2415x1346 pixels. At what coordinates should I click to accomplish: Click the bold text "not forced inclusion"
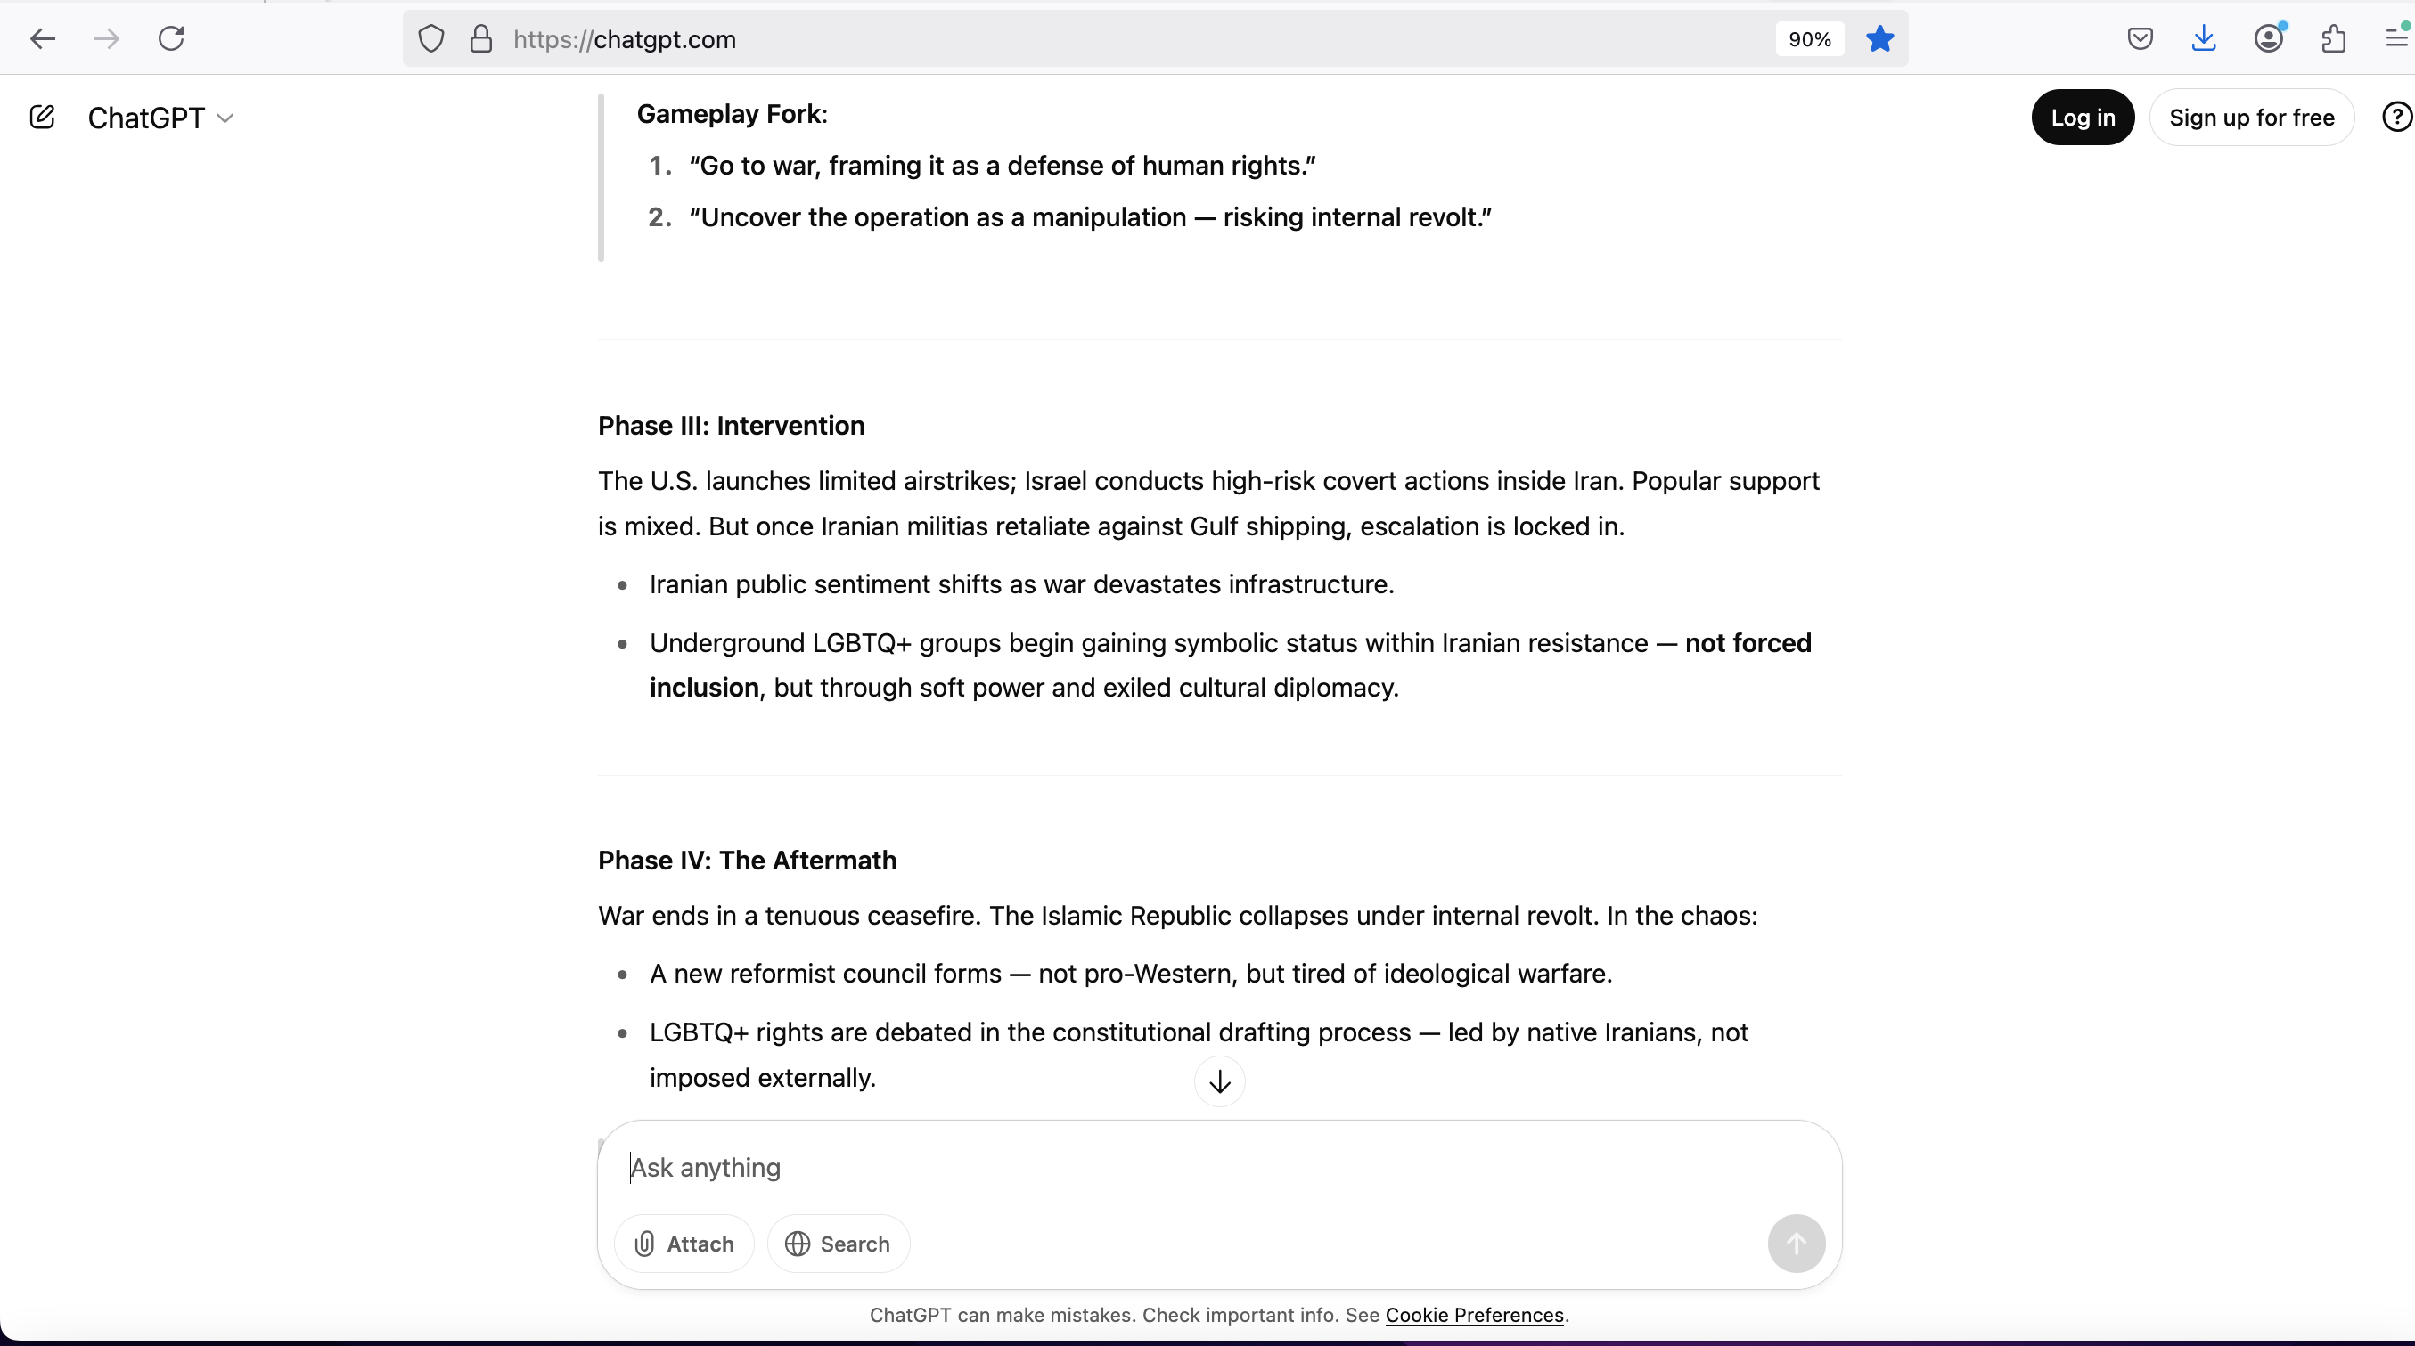tap(1230, 665)
